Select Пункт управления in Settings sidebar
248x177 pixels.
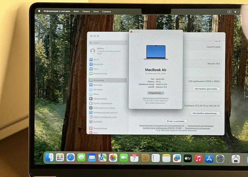click(107, 103)
